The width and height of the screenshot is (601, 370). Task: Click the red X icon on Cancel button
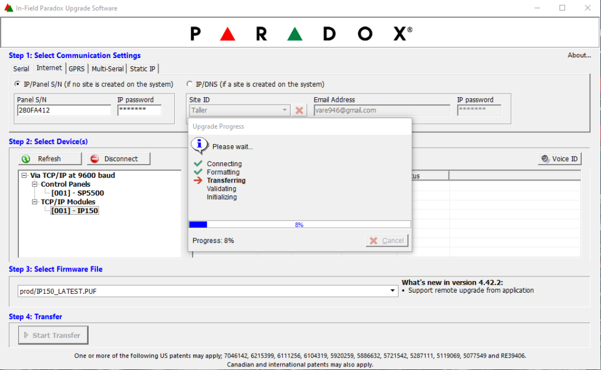373,241
